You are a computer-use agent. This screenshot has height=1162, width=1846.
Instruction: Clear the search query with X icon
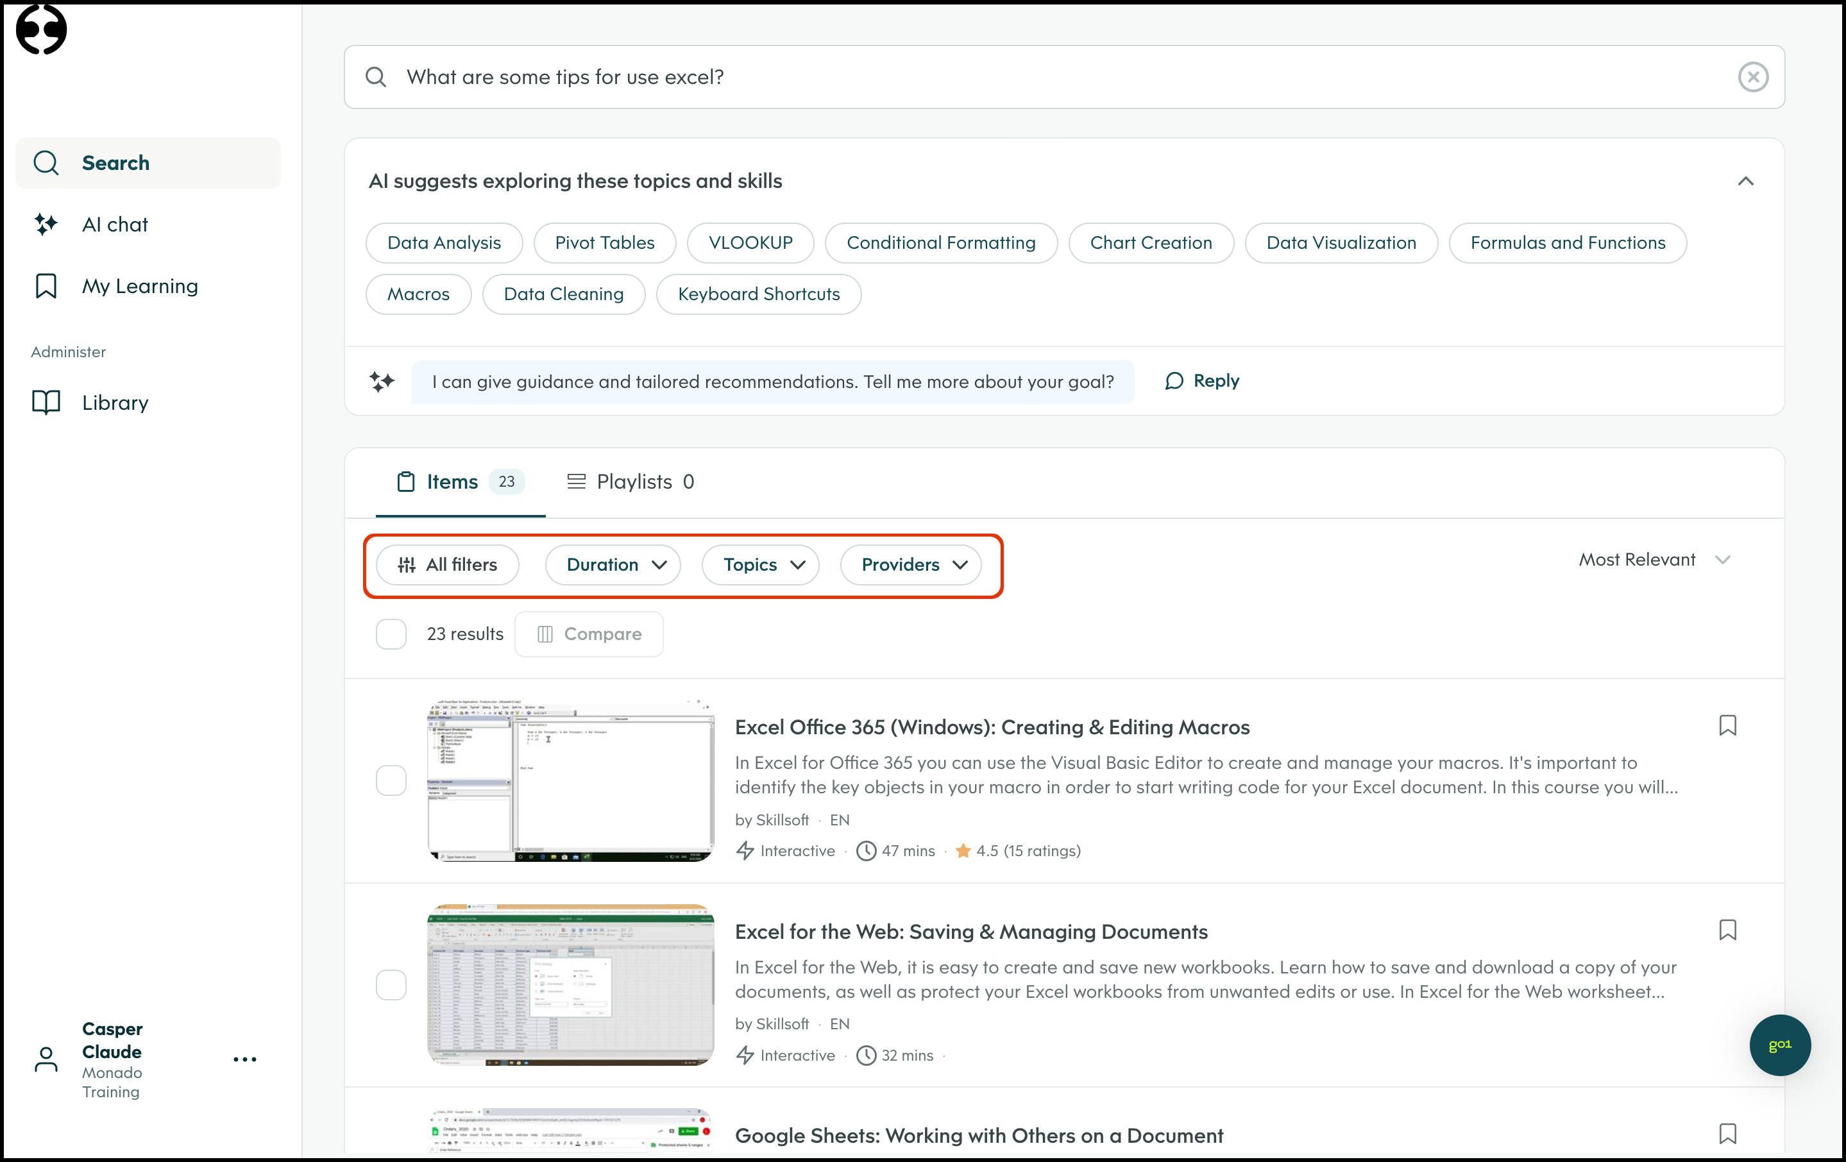pyautogui.click(x=1752, y=77)
